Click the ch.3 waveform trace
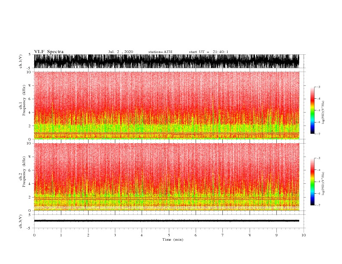This screenshot has height=264, width=342. [166, 221]
